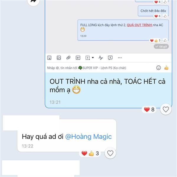Toggle like on FULL LONG message
Viewport: 177px width, 177px height.
165,40
